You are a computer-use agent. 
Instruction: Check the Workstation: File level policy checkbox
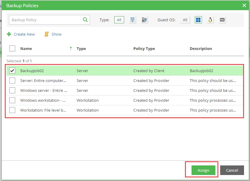point(12,110)
